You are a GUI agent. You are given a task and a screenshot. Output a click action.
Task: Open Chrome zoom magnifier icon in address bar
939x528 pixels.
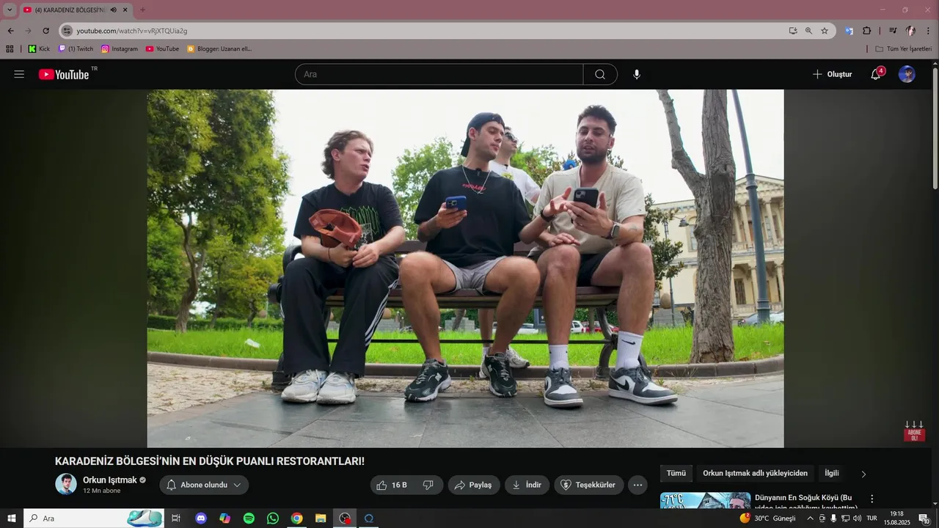point(808,31)
